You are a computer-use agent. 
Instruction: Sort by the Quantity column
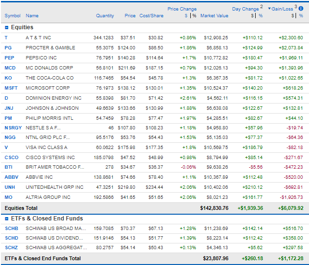[x=105, y=16]
